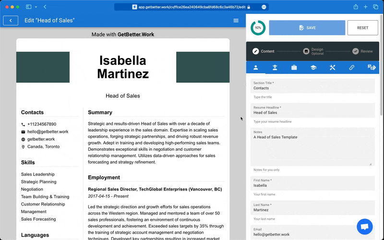Screen dimensions: 384x240
Task: Click the SAVE button
Action: [x=307, y=28]
